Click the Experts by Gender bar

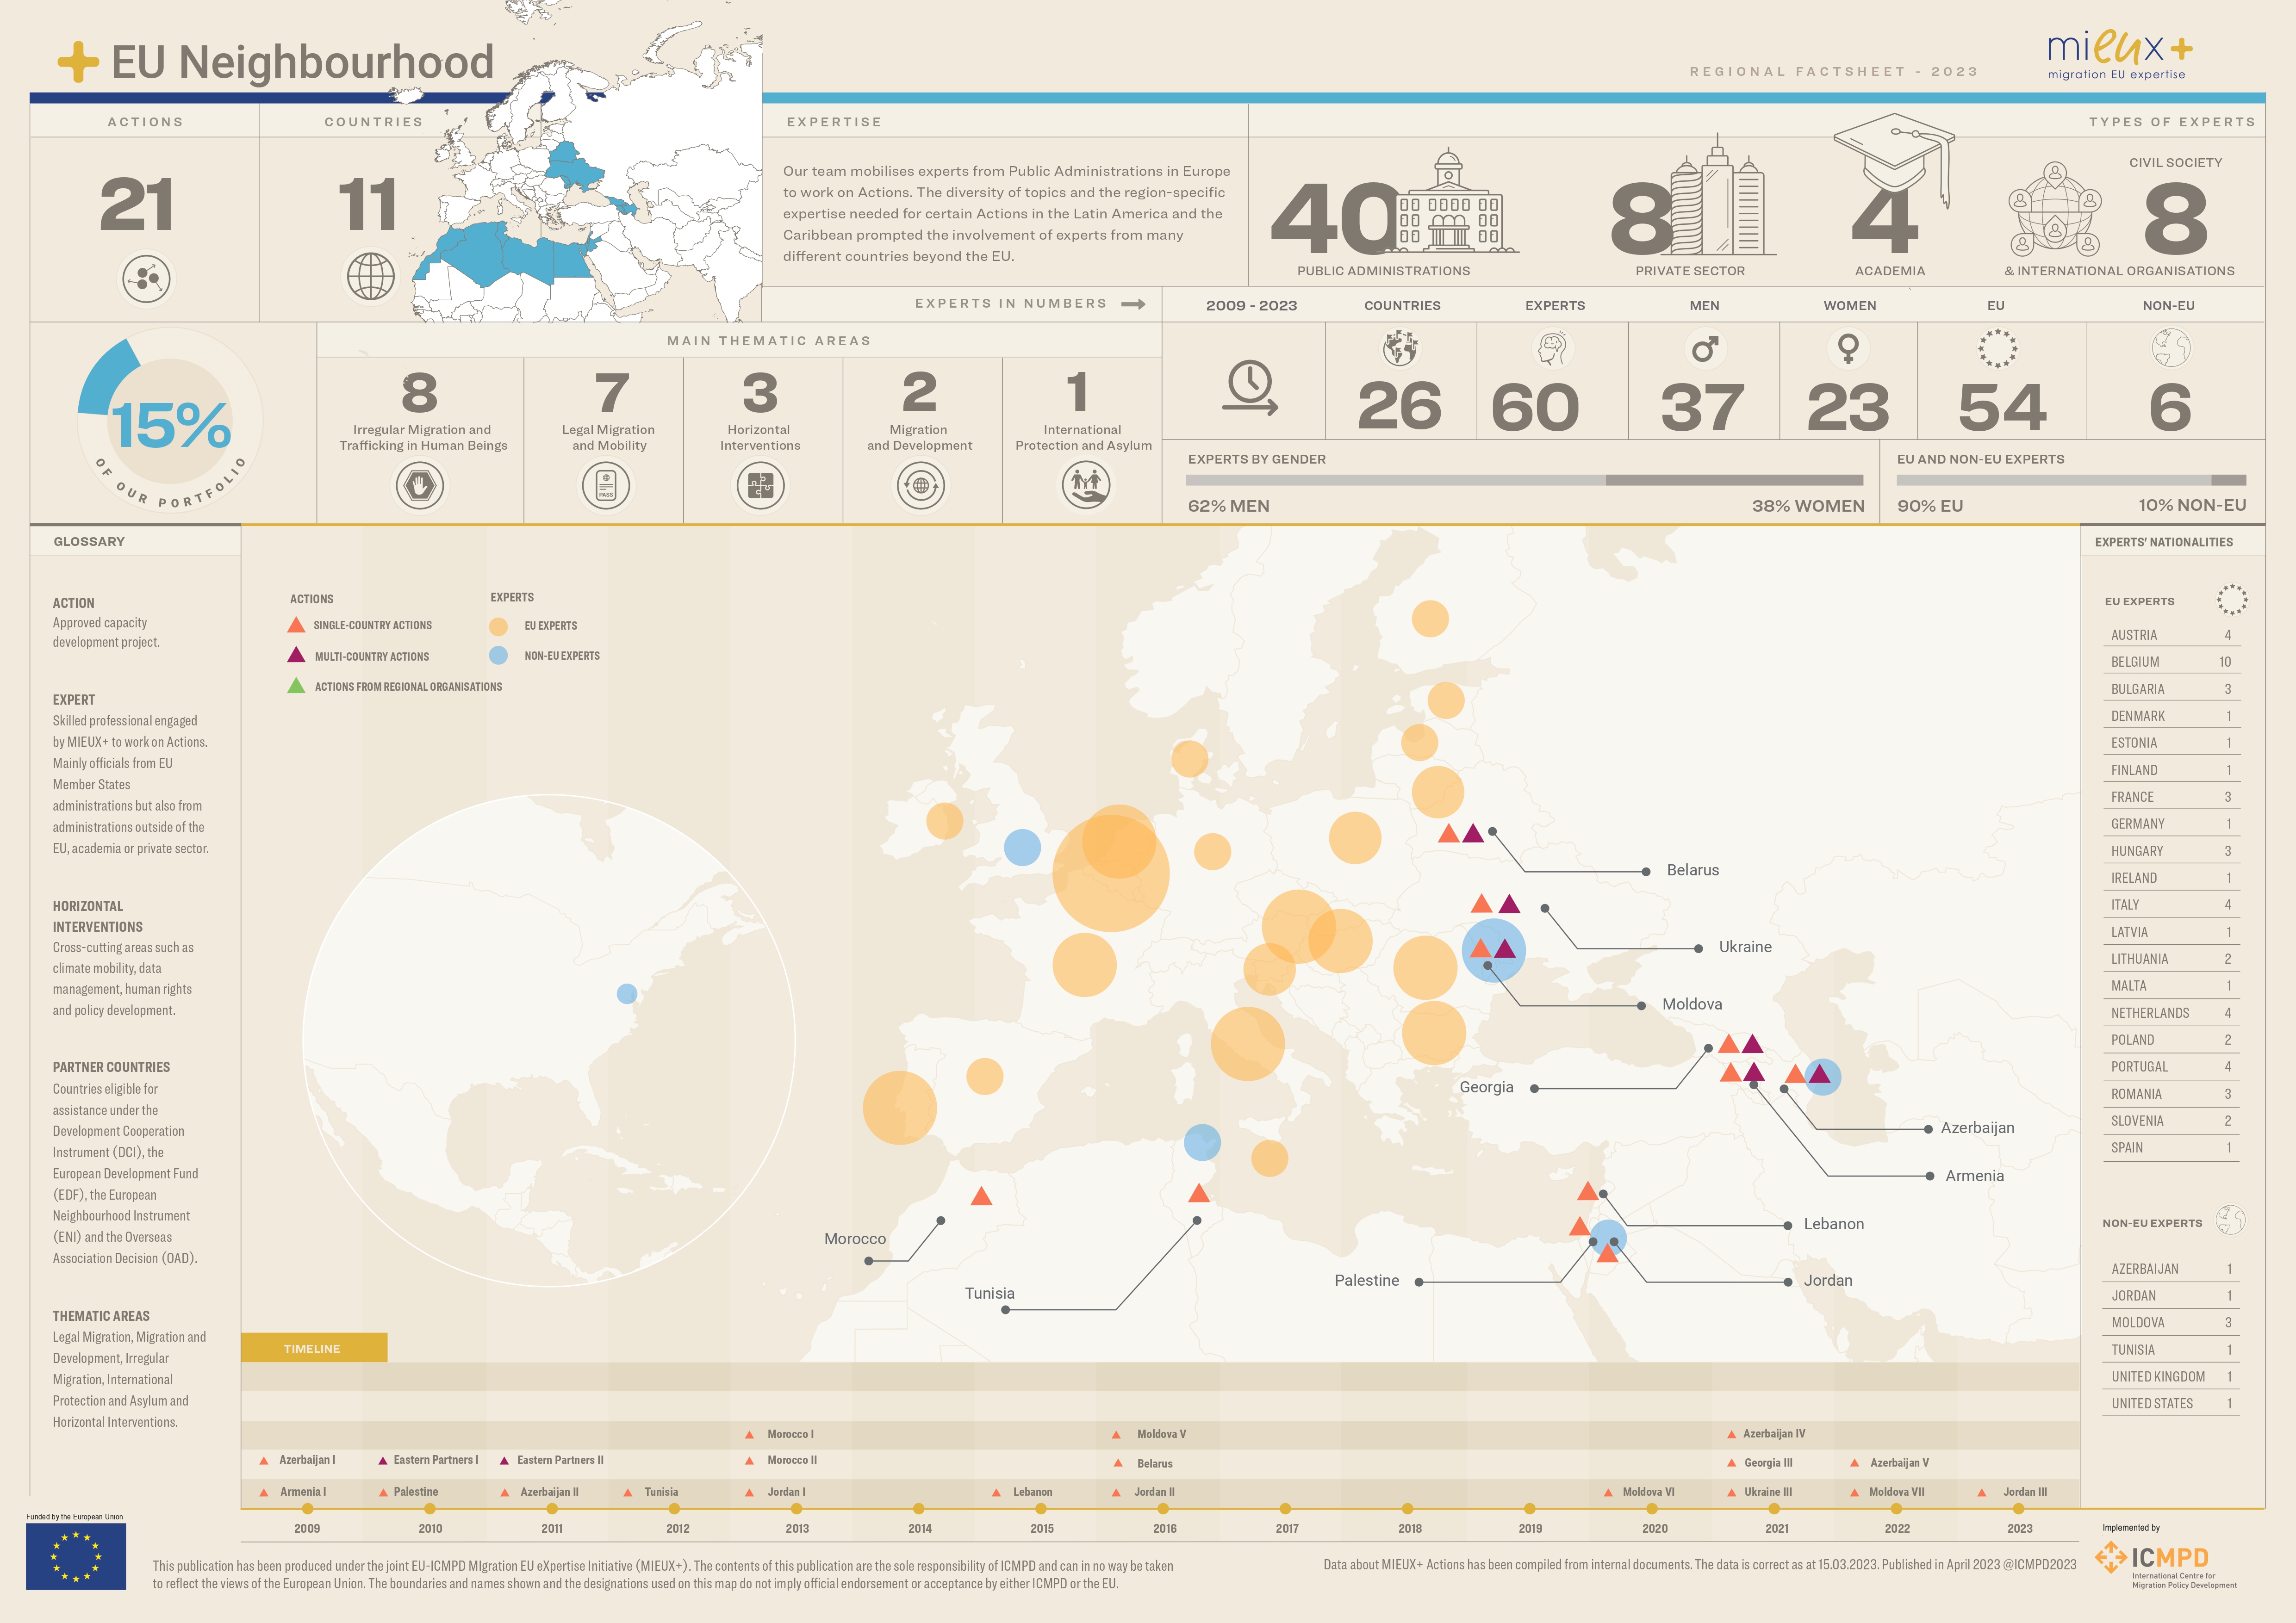1524,481
